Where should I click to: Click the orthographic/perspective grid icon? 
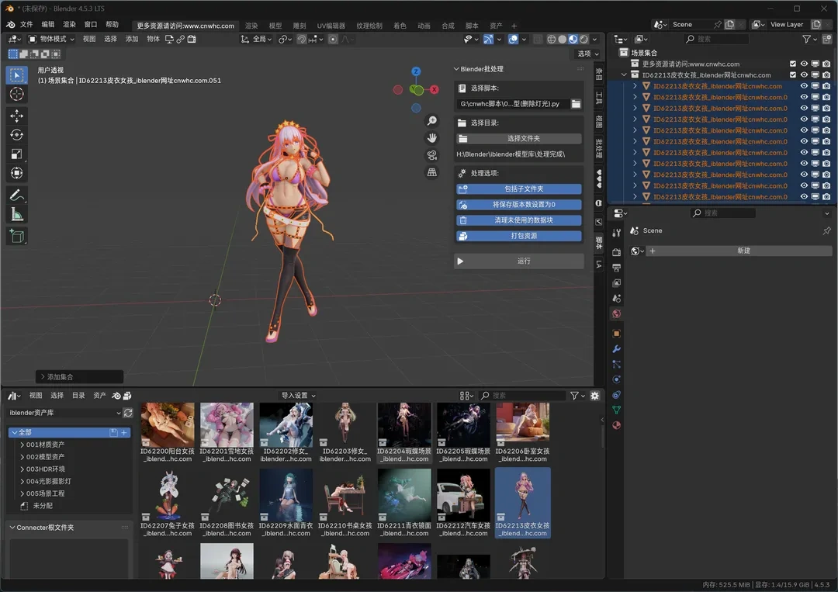432,172
